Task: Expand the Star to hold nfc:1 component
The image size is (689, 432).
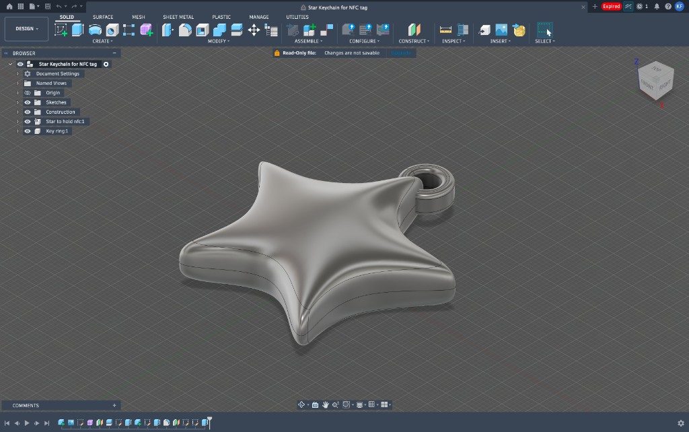Action: click(17, 122)
